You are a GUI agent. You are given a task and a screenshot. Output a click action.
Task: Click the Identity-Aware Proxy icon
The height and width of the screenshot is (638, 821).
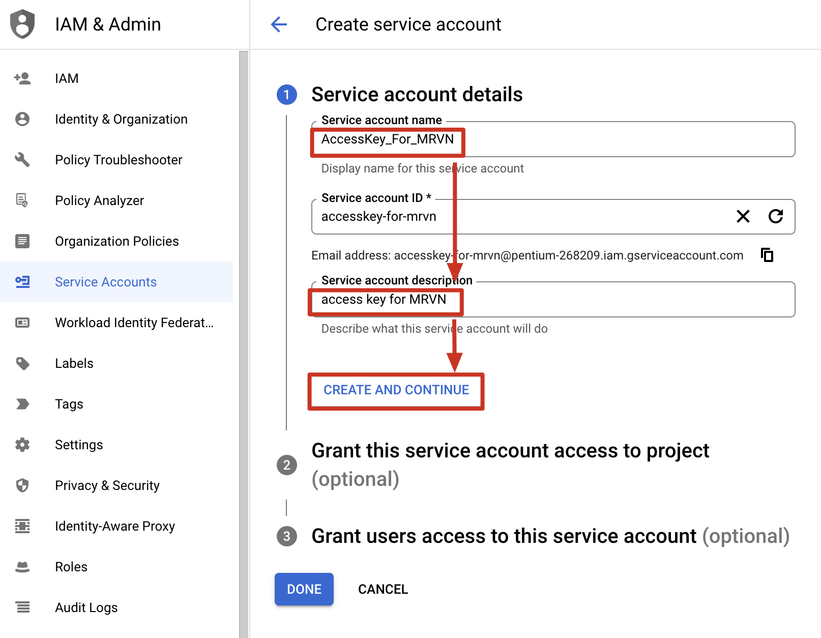[22, 526]
